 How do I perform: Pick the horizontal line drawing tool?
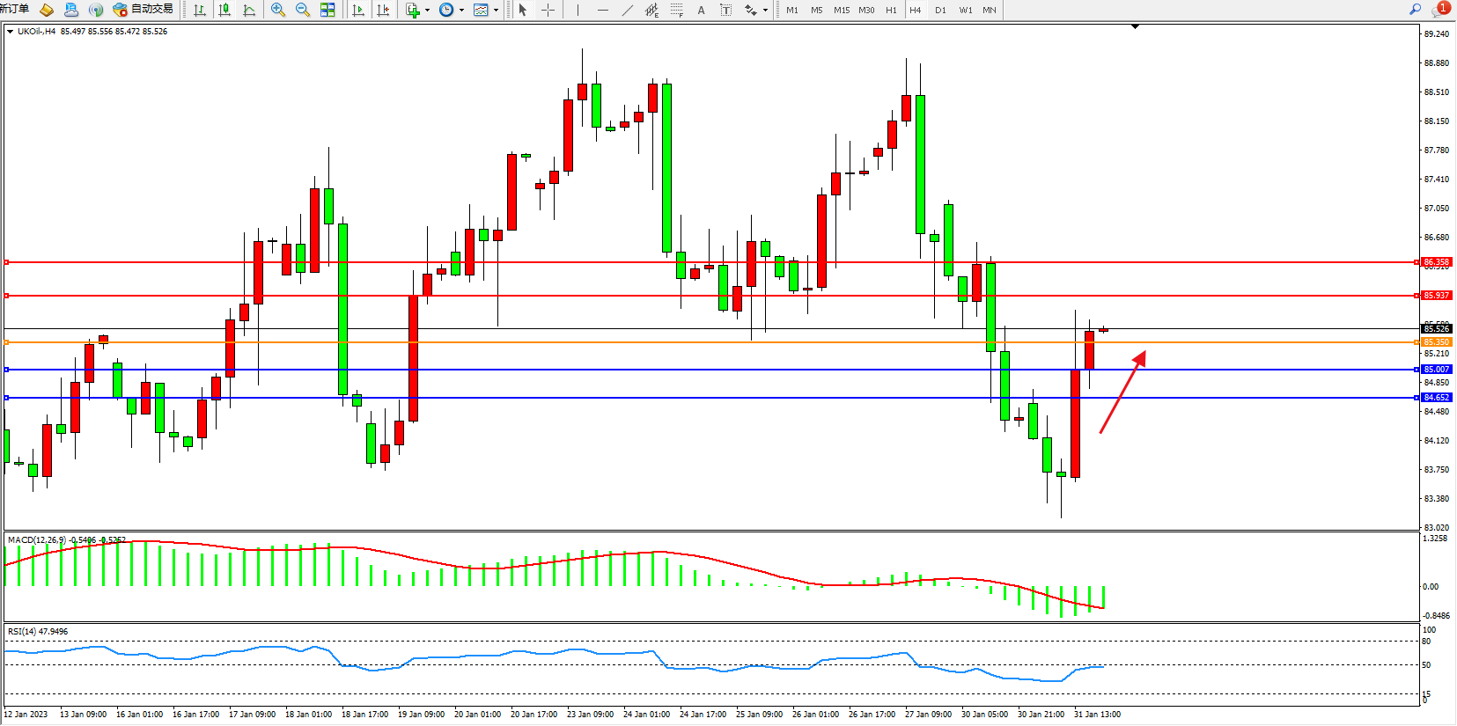602,10
